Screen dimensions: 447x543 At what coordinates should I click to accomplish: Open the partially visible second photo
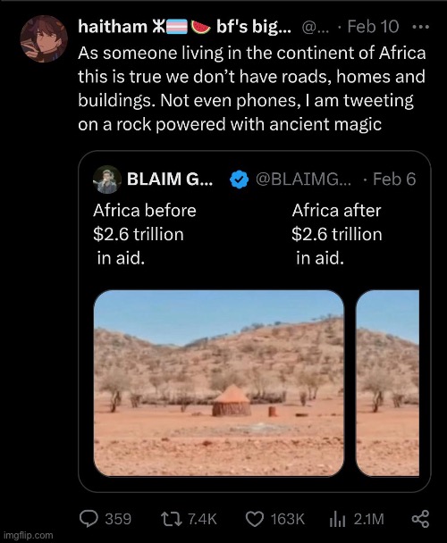pyautogui.click(x=388, y=383)
